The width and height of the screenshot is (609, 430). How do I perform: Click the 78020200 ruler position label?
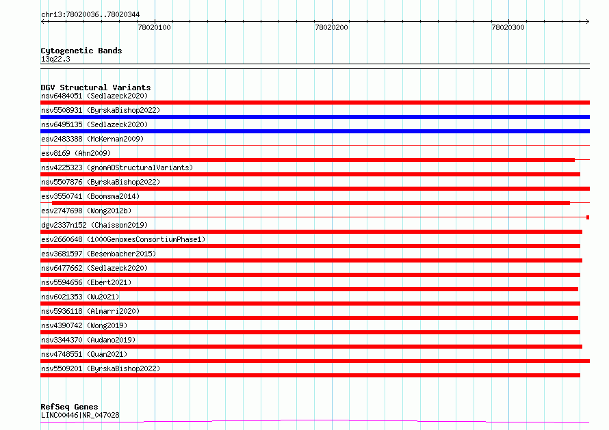click(331, 27)
